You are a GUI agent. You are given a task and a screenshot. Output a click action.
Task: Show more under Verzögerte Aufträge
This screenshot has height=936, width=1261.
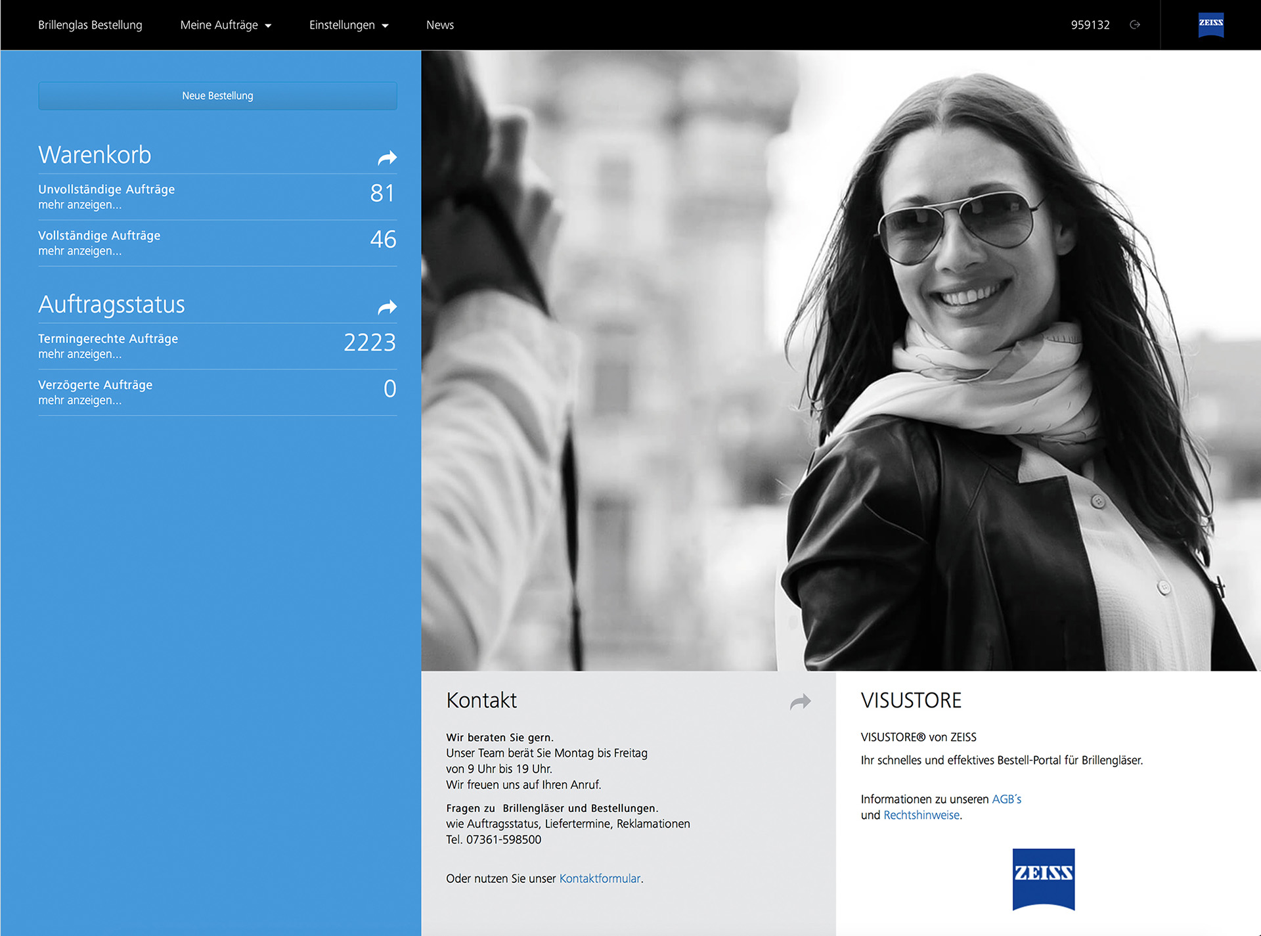click(x=79, y=400)
